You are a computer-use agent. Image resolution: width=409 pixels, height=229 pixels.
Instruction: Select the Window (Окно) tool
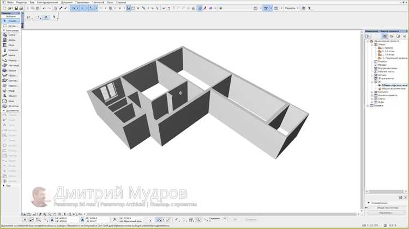10,45
